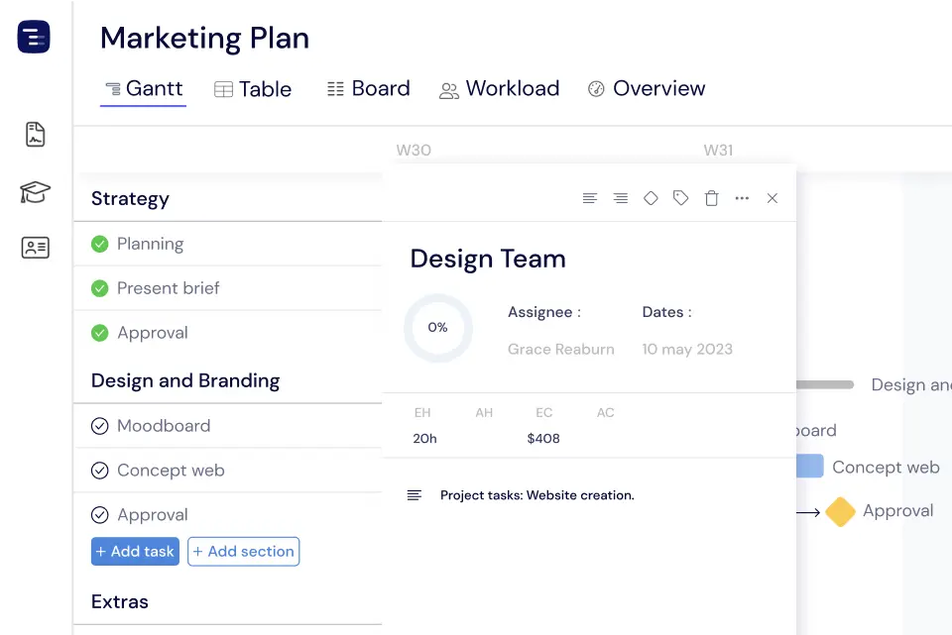Image resolution: width=952 pixels, height=635 pixels.
Task: Select the graduation cap academy icon
Action: (x=34, y=193)
